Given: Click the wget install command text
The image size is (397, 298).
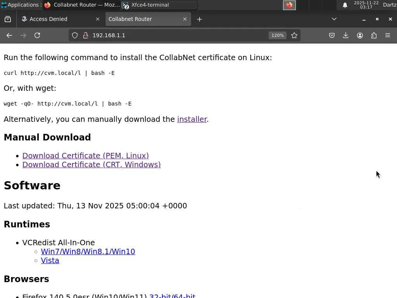Looking at the screenshot, I should [67, 104].
